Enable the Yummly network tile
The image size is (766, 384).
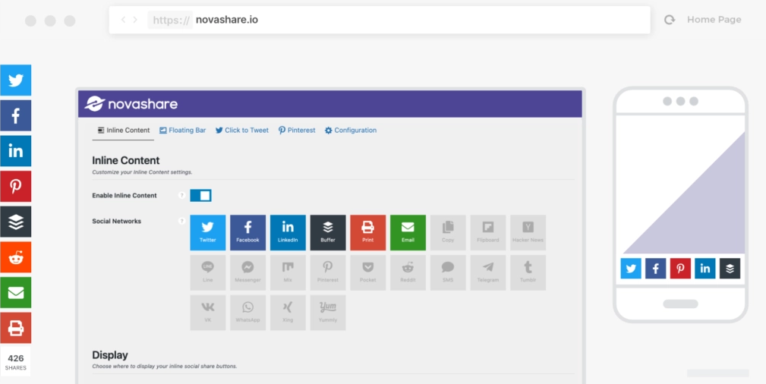click(328, 313)
